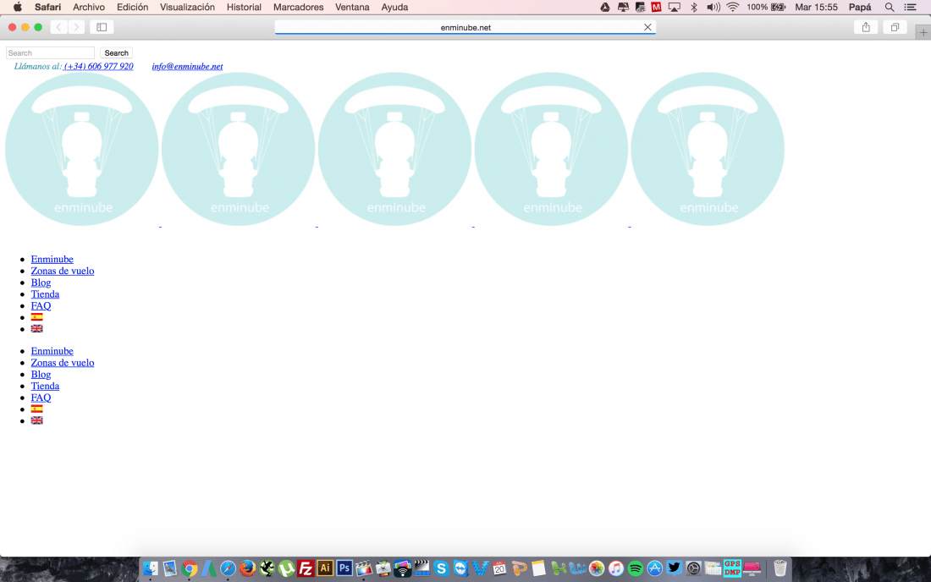Open the Safari menu
931x582 pixels.
(47, 7)
